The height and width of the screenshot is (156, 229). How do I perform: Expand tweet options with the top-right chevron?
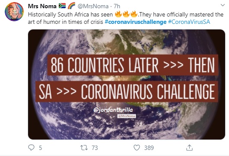[x=223, y=5]
